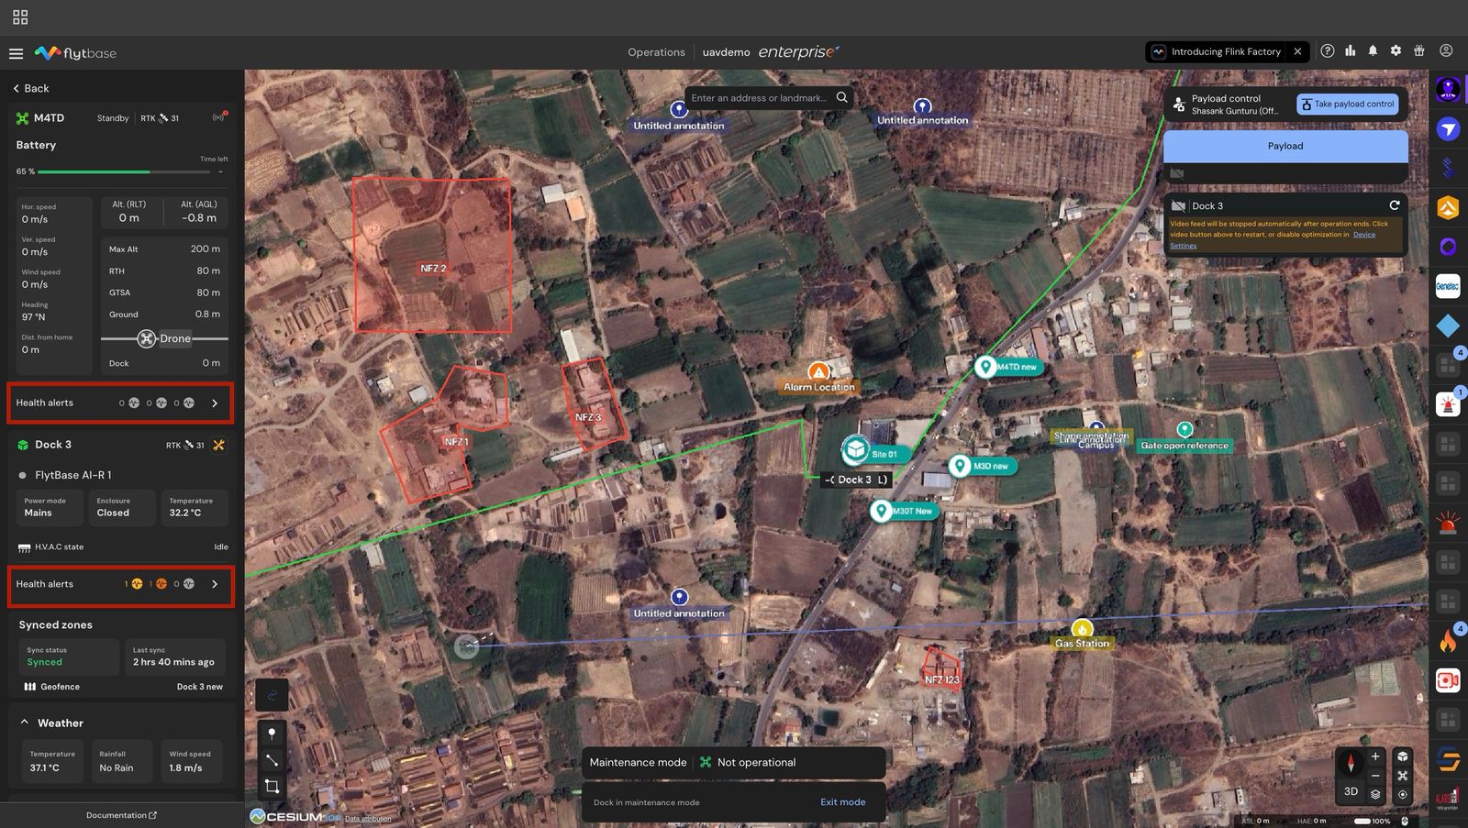Viewport: 1468px width, 828px height.
Task: Center map on the dock cube icon
Action: [1403, 756]
